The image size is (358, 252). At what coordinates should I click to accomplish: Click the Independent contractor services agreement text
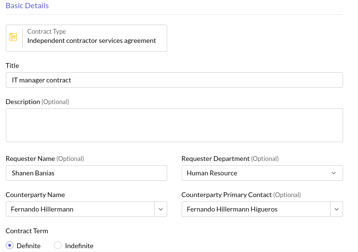(x=92, y=41)
